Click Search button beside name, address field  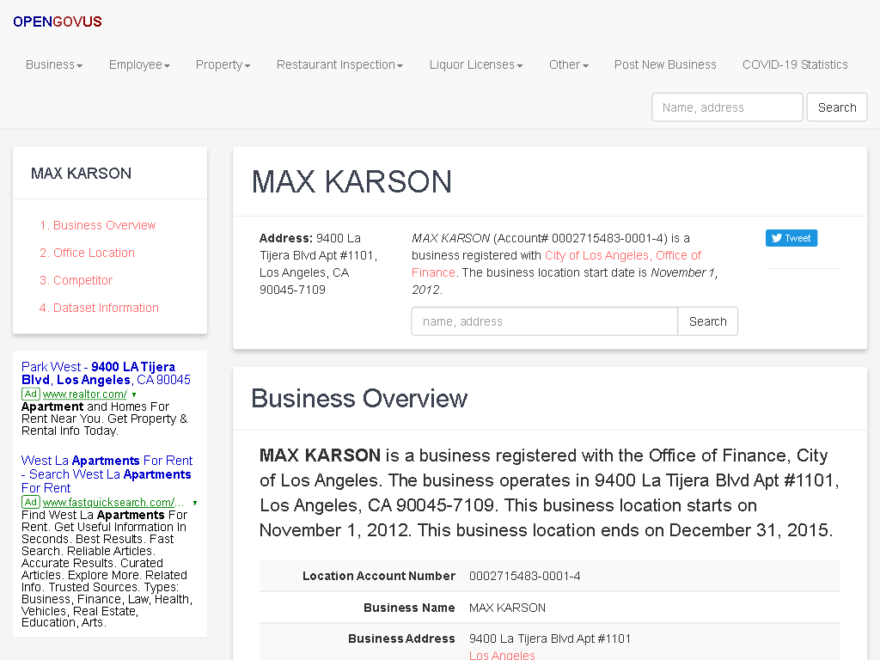(x=708, y=321)
